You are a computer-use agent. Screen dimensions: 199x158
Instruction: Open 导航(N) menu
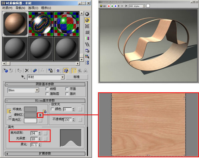(x=20, y=8)
